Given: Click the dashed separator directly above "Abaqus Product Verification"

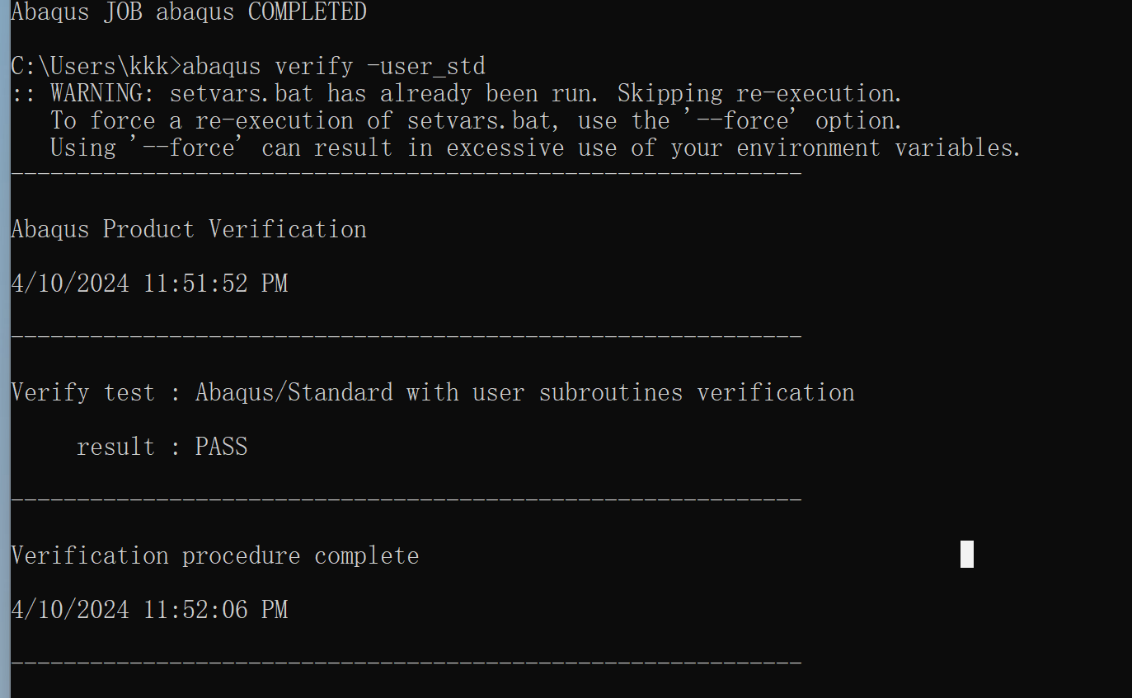Looking at the screenshot, I should [406, 174].
